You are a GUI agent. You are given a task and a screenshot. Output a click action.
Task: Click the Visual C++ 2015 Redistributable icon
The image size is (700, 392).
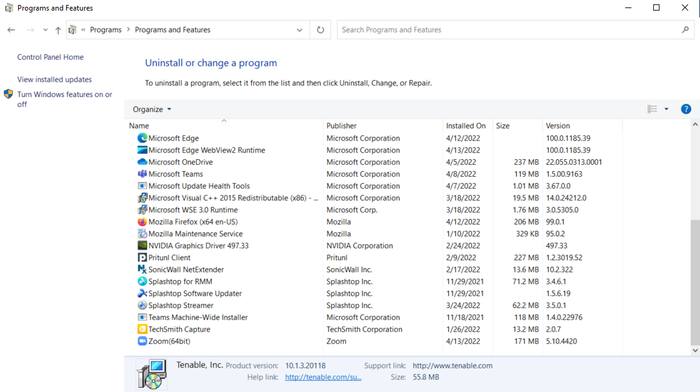tap(142, 198)
